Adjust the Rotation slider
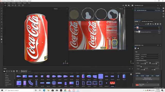Image resolution: width=165 pixels, height=92 pixels. click(150, 67)
